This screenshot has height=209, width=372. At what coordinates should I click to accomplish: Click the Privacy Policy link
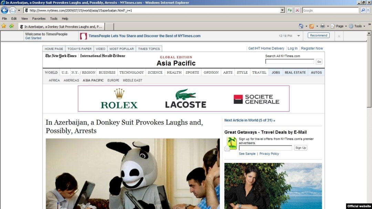point(269,154)
